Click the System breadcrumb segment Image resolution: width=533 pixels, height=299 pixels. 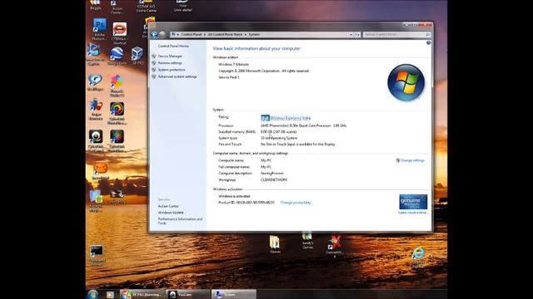[254, 35]
